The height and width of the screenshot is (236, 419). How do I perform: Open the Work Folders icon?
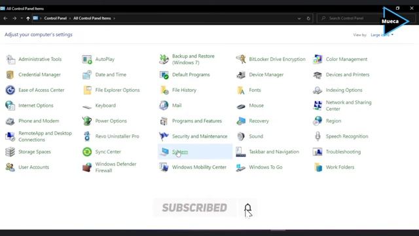[318, 167]
